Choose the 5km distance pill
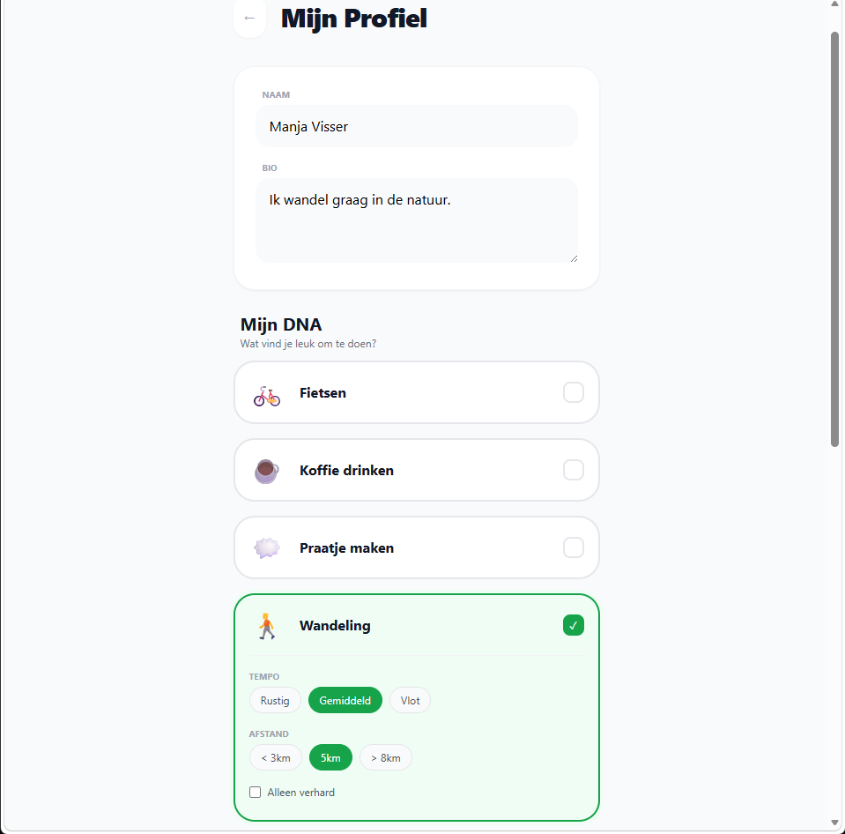845x834 pixels. 330,757
